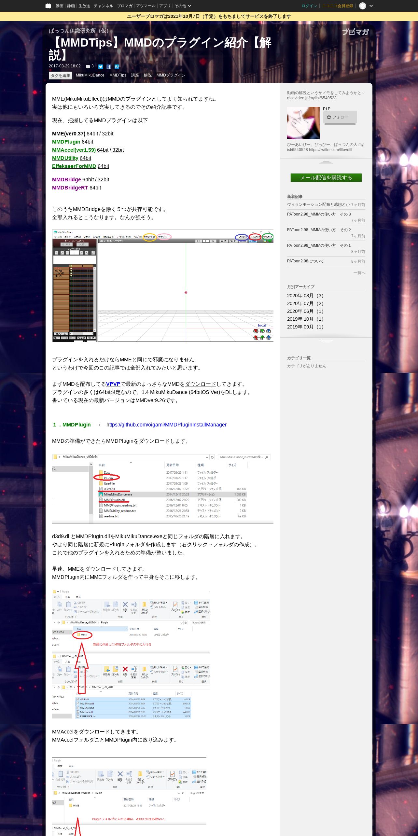The height and width of the screenshot is (836, 418).
Task: Share via Hatena bookmark icon
Action: [x=117, y=67]
